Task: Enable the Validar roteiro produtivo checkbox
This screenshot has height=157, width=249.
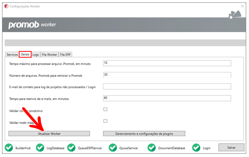Action: point(105,109)
